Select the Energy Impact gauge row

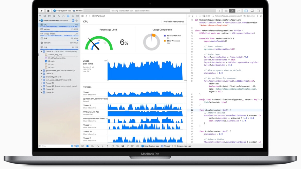click(x=59, y=34)
